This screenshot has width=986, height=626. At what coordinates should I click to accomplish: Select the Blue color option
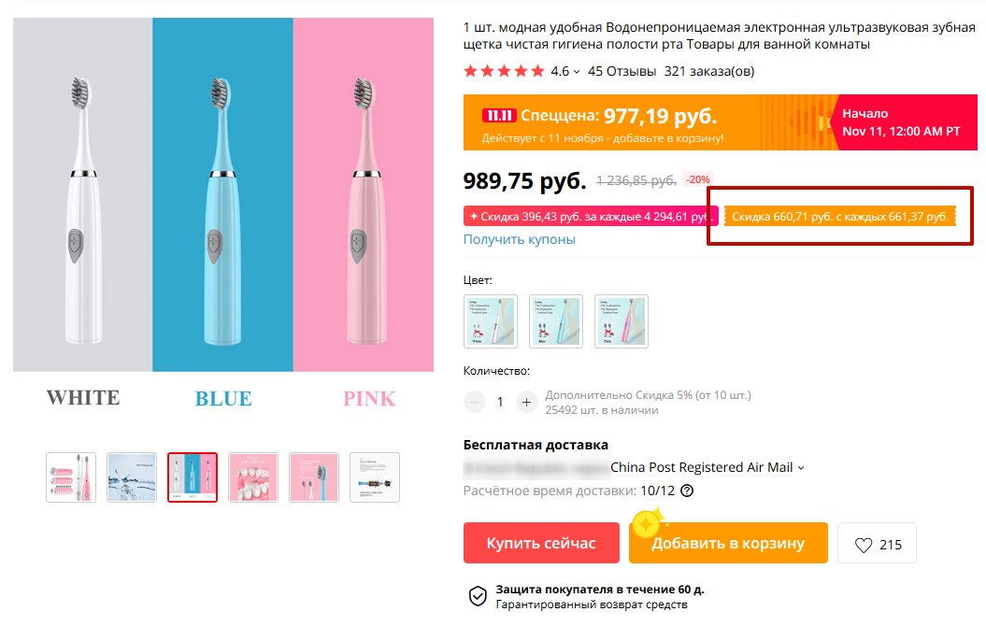pos(556,321)
